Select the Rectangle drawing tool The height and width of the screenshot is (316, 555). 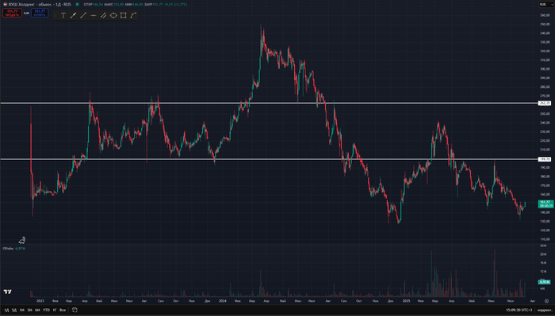coord(123,16)
